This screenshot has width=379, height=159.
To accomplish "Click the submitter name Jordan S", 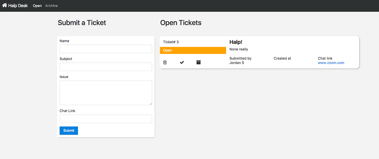I will [237, 63].
